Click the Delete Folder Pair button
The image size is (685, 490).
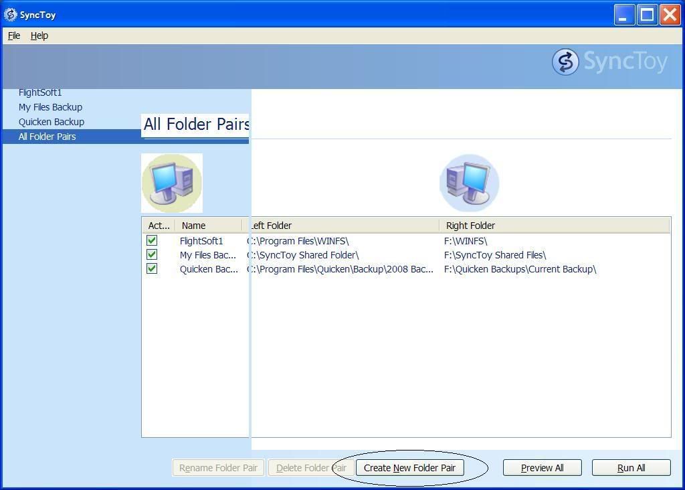point(311,468)
